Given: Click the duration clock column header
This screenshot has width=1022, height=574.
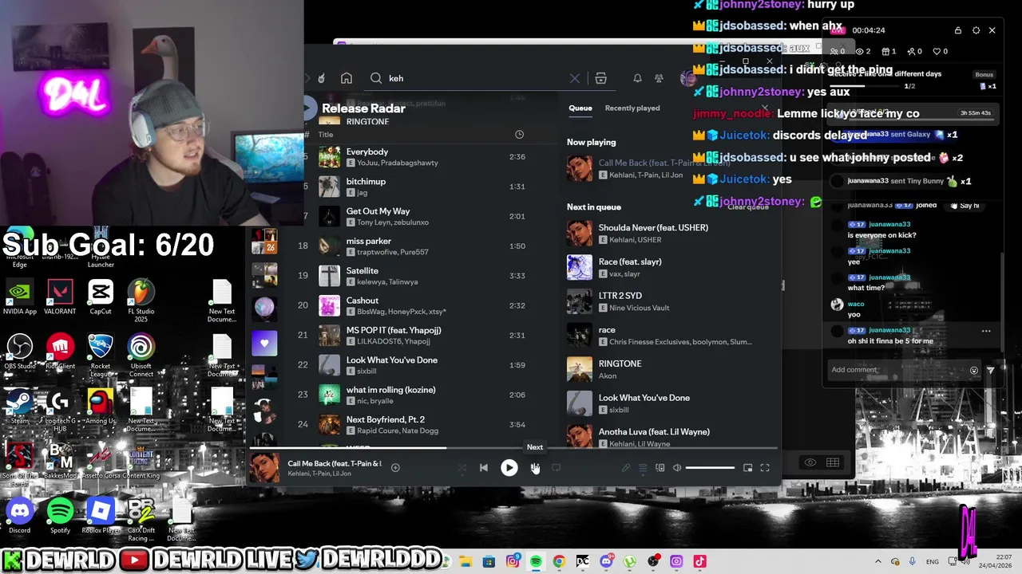Looking at the screenshot, I should [x=519, y=135].
